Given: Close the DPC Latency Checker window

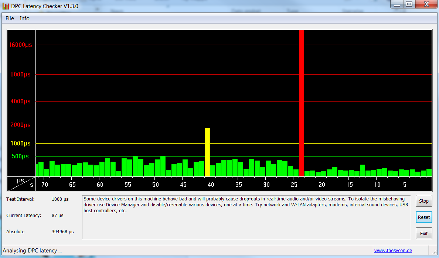Looking at the screenshot, I should tap(427, 4).
